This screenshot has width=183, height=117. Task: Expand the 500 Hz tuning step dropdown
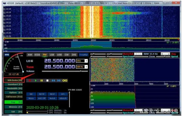coord(86,67)
